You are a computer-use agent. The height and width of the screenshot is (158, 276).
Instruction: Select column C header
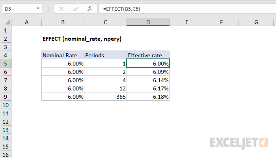pyautogui.click(x=105, y=22)
